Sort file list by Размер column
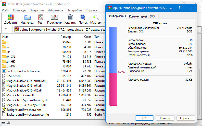The height and width of the screenshot is (126, 202). click(62, 37)
